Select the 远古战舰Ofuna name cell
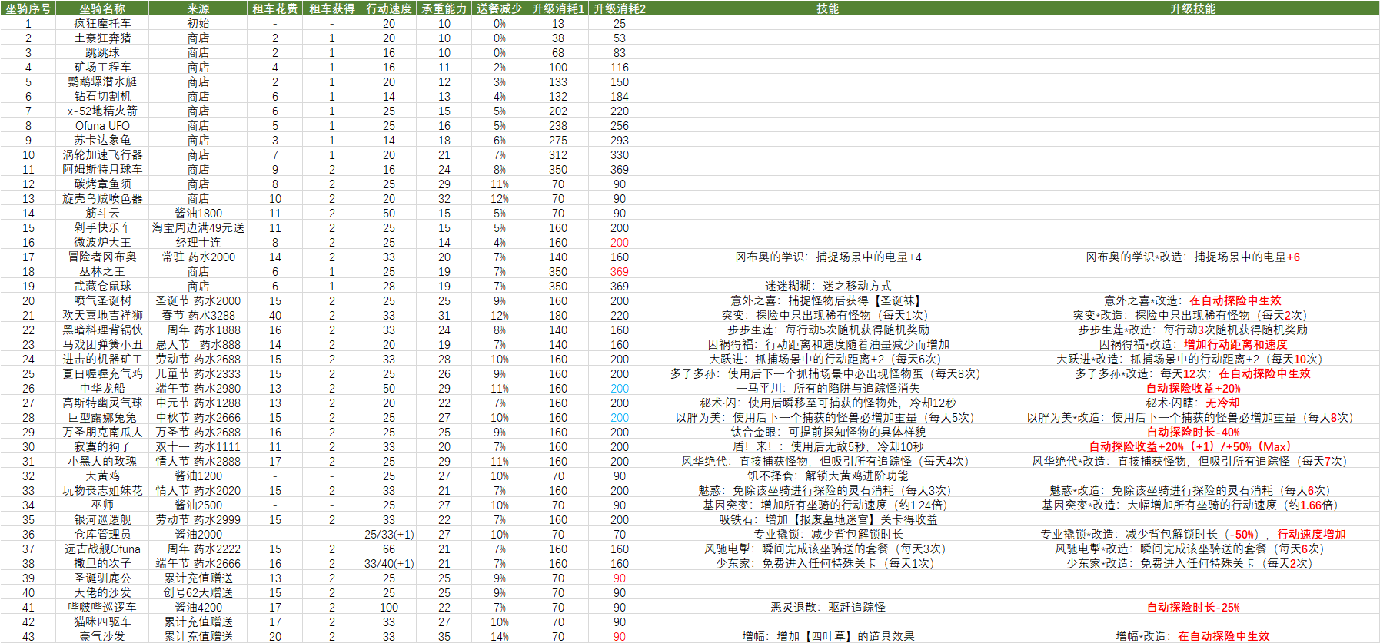Screen dimensions: 1380x643 (102, 549)
